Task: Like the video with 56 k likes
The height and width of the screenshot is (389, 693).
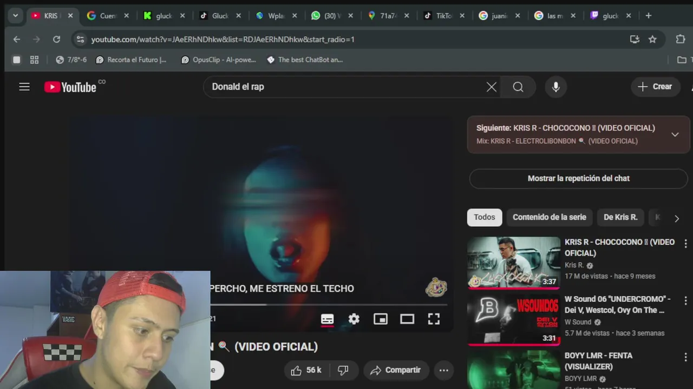Action: click(306, 370)
